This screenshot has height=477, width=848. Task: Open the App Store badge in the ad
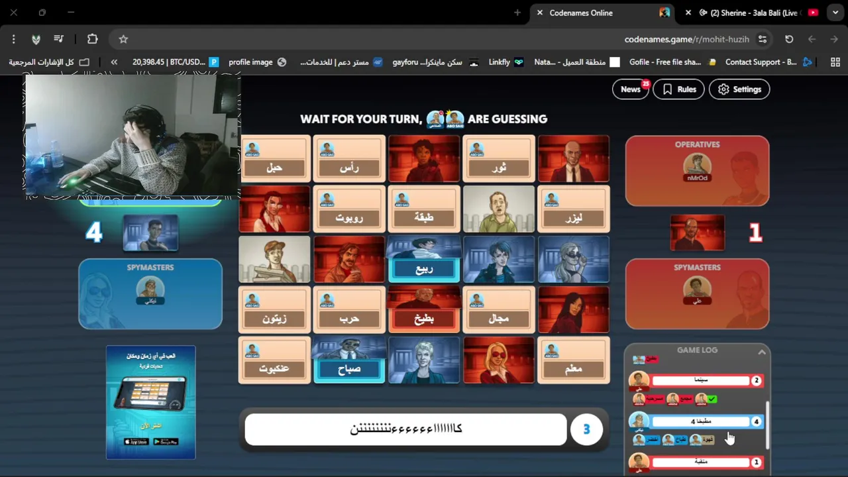(136, 442)
